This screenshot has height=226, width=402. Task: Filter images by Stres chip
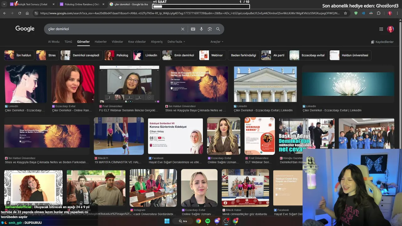click(x=47, y=55)
